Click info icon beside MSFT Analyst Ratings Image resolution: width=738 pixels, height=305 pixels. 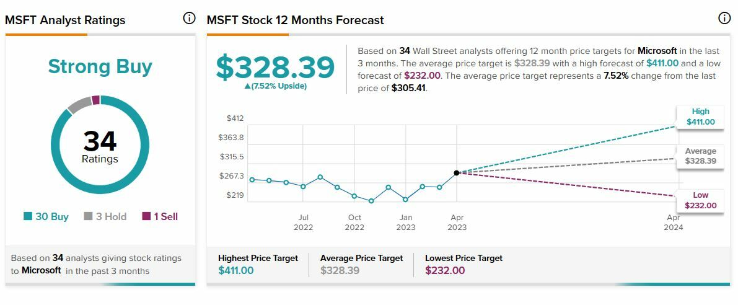coord(190,19)
